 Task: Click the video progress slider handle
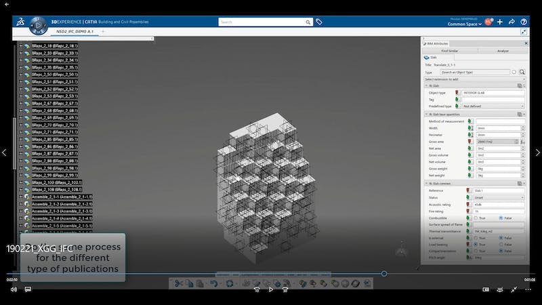(x=384, y=274)
